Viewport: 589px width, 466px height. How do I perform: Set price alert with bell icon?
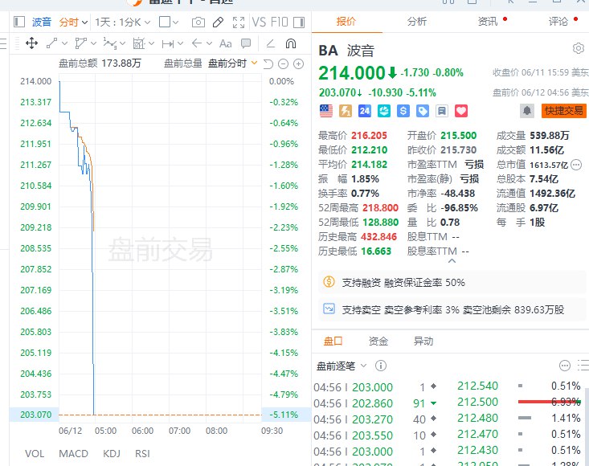[x=527, y=111]
